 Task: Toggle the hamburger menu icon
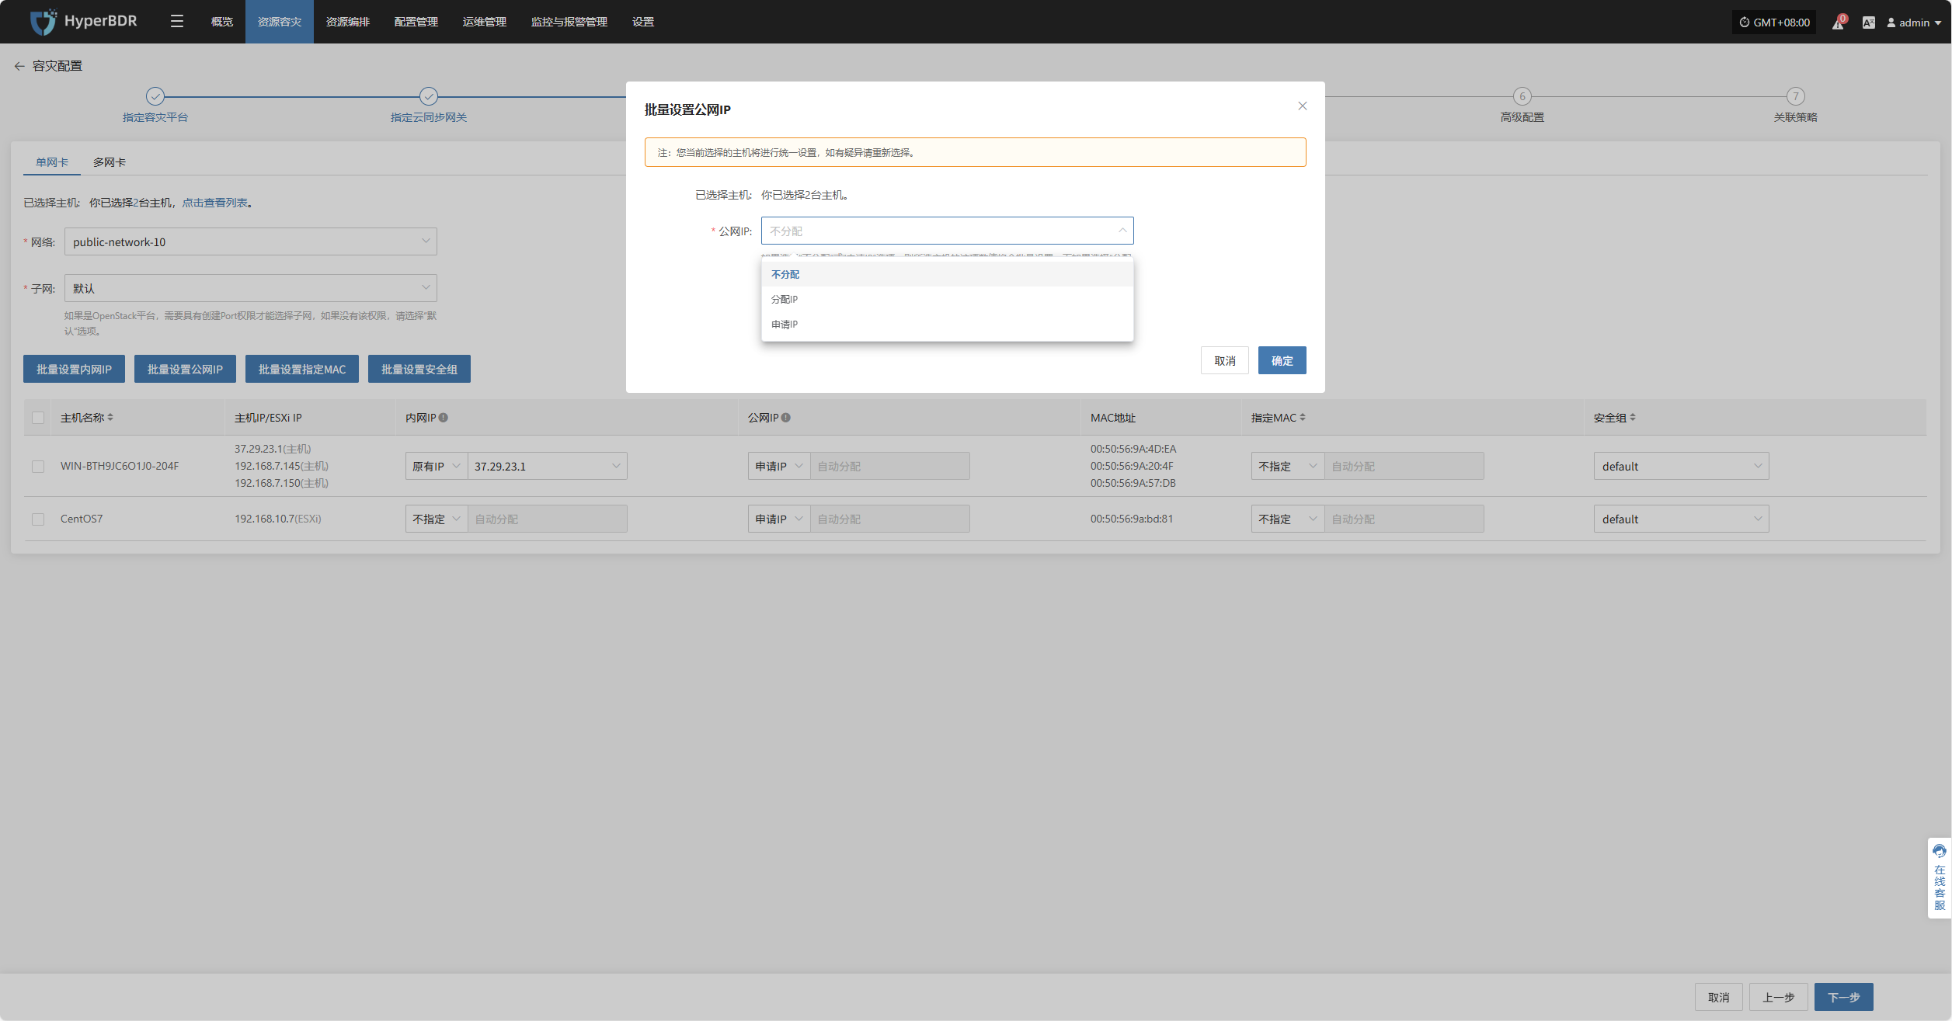pyautogui.click(x=177, y=22)
